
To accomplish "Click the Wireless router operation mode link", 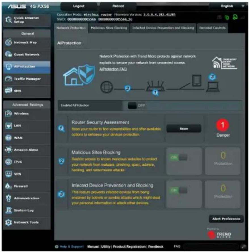I will [98, 15].
